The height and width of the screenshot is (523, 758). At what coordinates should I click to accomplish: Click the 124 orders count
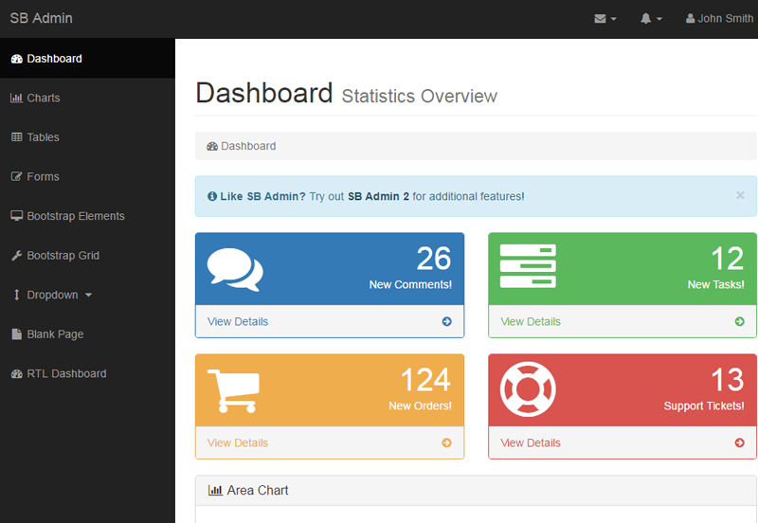(x=425, y=380)
